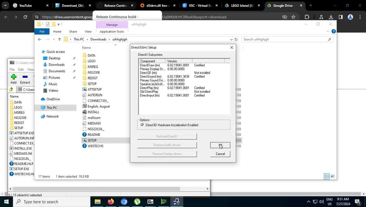Click the Manage contextual tab
Viewport: 366px width, 207px height.
(x=112, y=25)
